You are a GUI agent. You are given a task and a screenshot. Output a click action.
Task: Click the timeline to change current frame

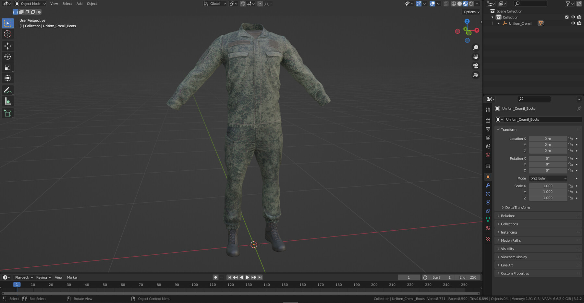click(x=195, y=285)
